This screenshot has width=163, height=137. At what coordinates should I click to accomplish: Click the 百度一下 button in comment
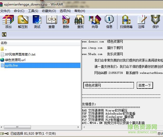(x=145, y=85)
